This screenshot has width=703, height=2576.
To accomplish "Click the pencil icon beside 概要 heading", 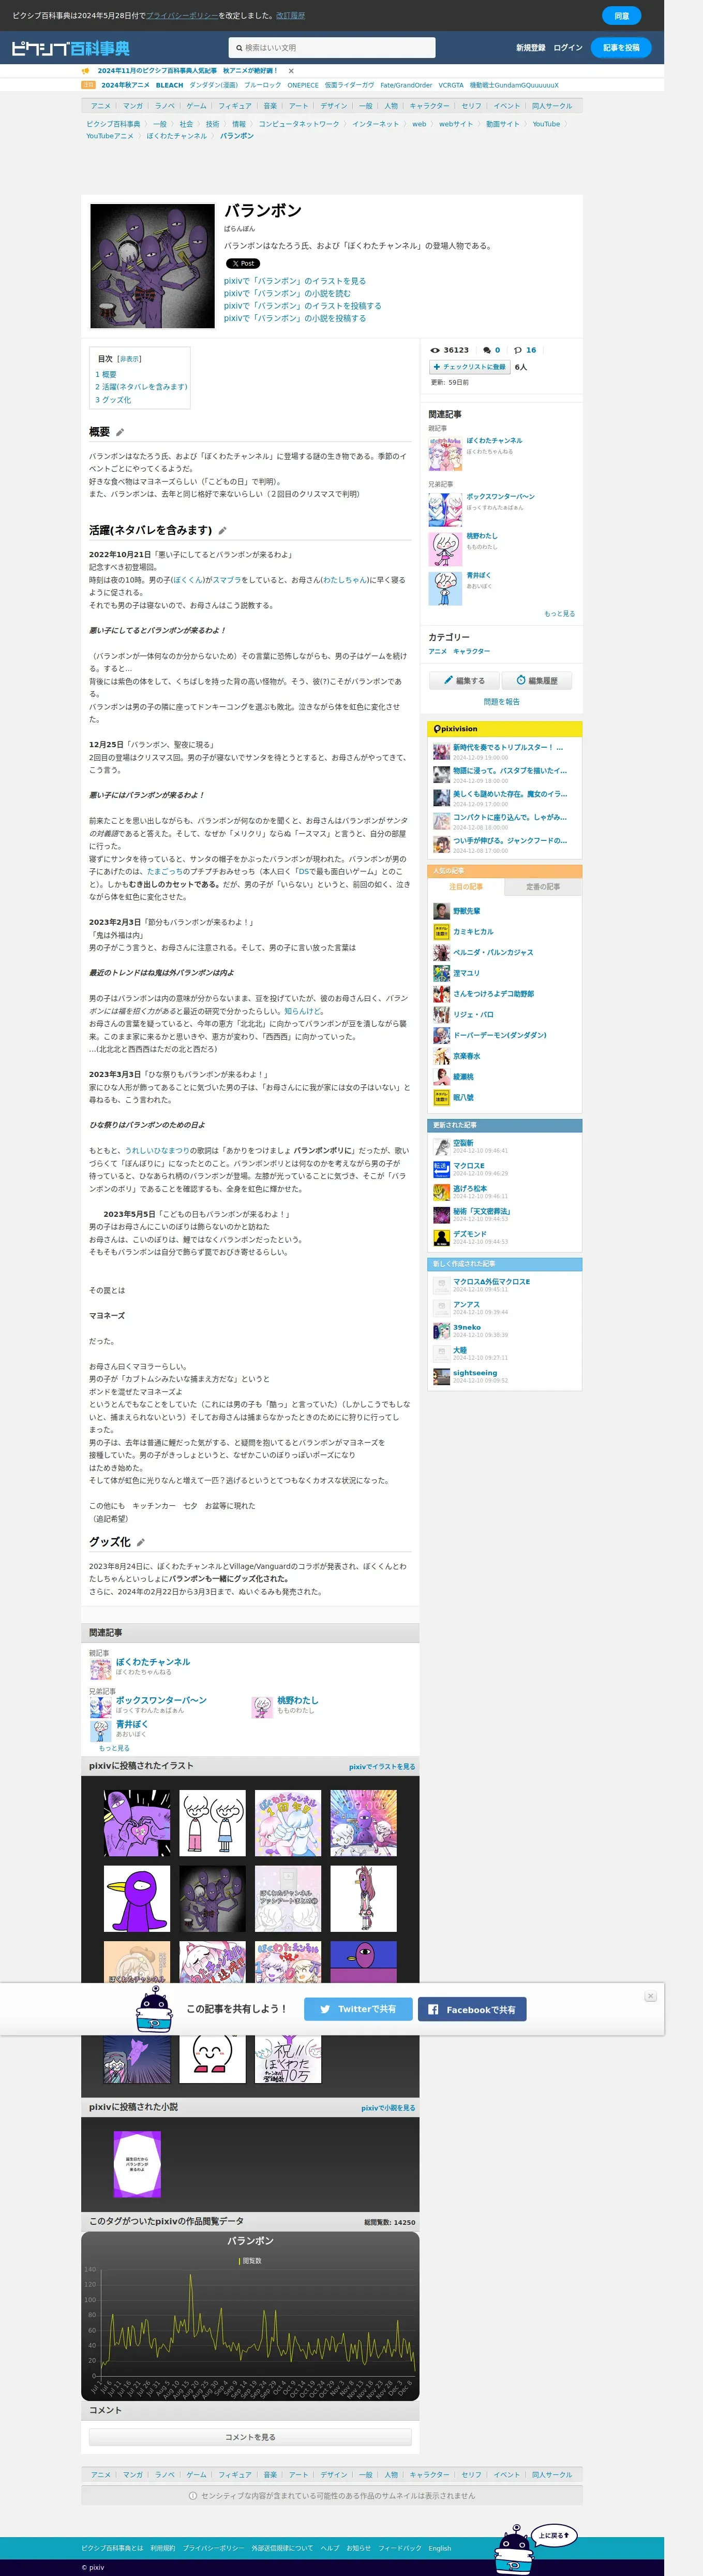I will click(x=120, y=432).
